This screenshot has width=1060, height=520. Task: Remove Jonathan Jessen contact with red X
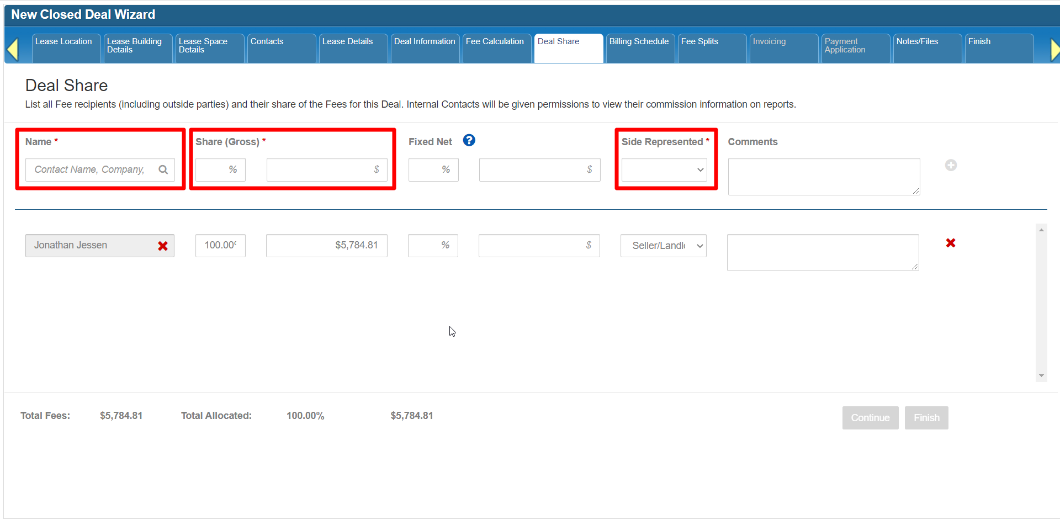pos(163,246)
